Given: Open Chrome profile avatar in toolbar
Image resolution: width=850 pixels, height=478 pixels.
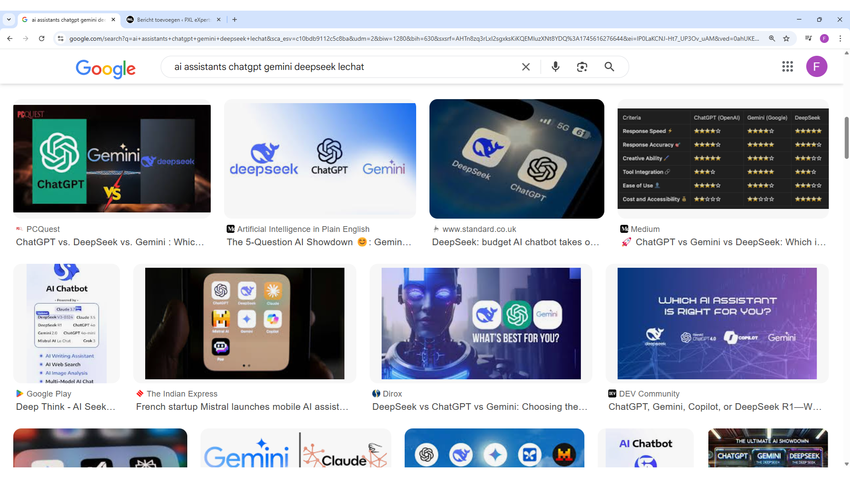Looking at the screenshot, I should coord(824,39).
